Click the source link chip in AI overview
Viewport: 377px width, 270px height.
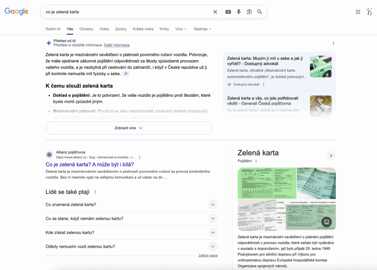click(126, 74)
